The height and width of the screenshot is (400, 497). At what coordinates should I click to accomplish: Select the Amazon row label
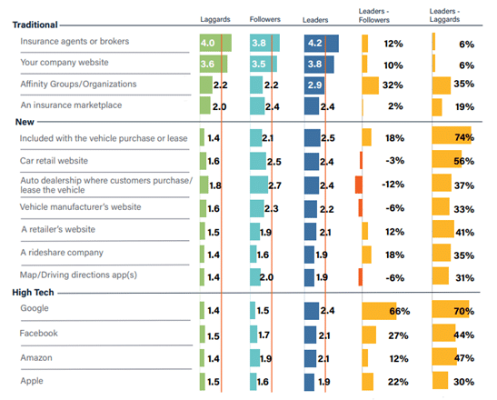(36, 357)
